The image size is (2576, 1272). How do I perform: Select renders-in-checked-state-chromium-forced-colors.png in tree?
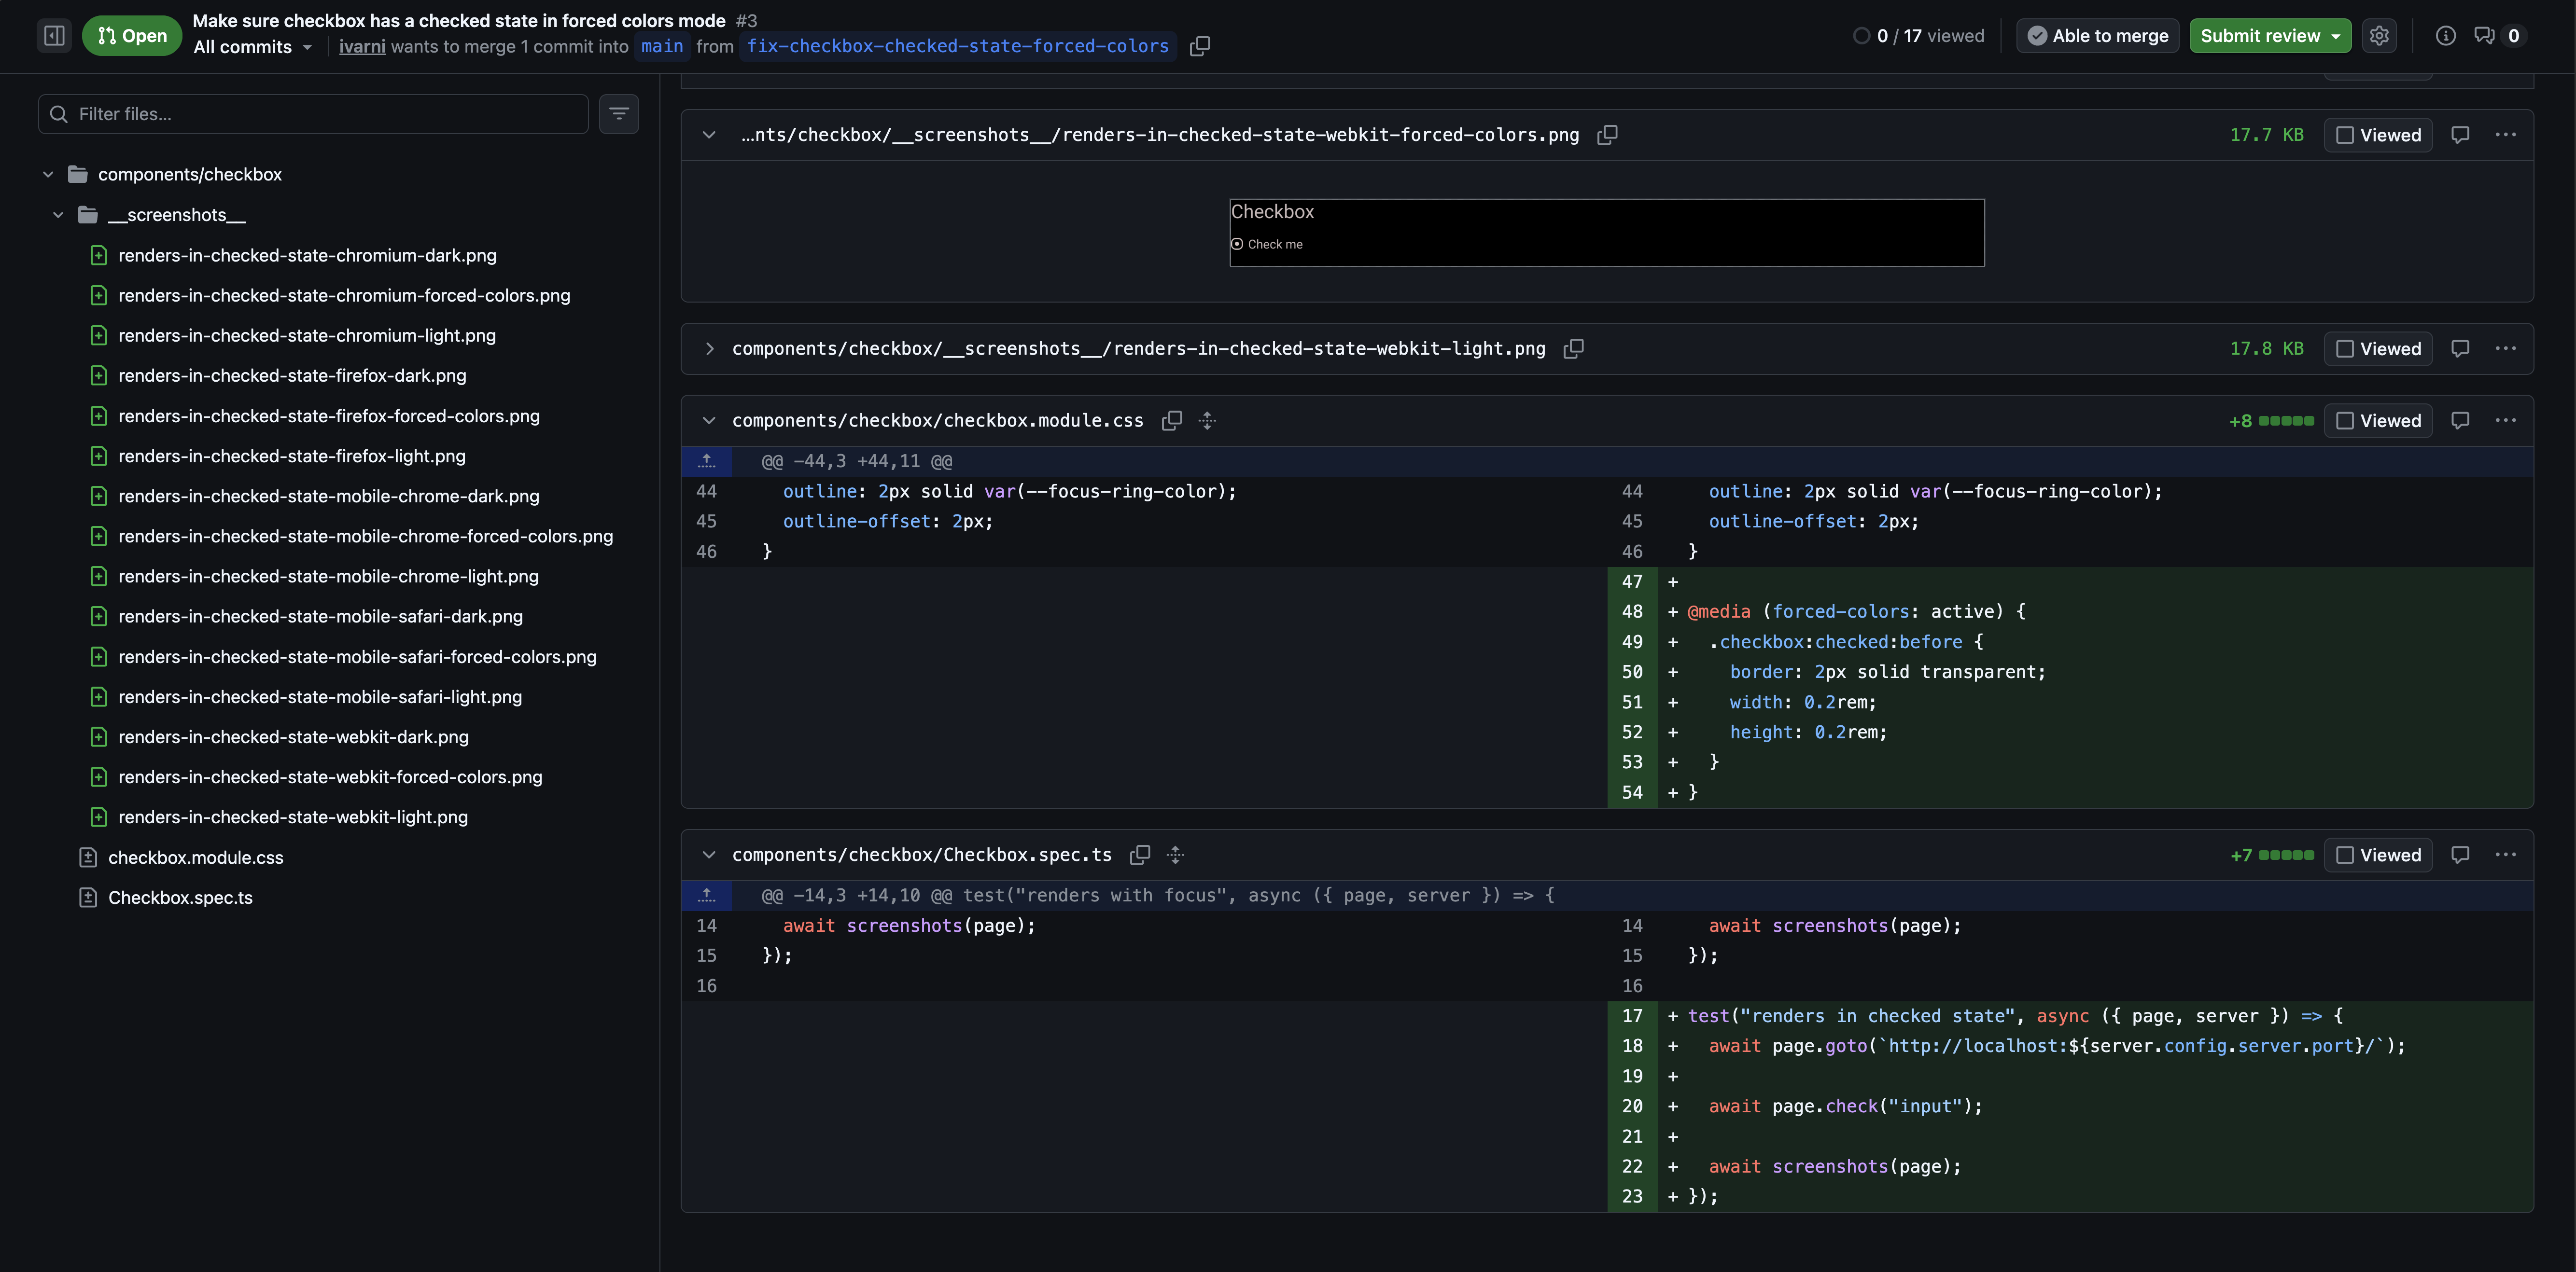click(x=344, y=296)
